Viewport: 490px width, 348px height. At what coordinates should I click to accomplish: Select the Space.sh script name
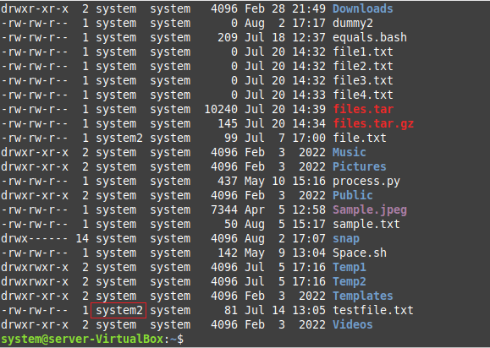pyautogui.click(x=359, y=253)
